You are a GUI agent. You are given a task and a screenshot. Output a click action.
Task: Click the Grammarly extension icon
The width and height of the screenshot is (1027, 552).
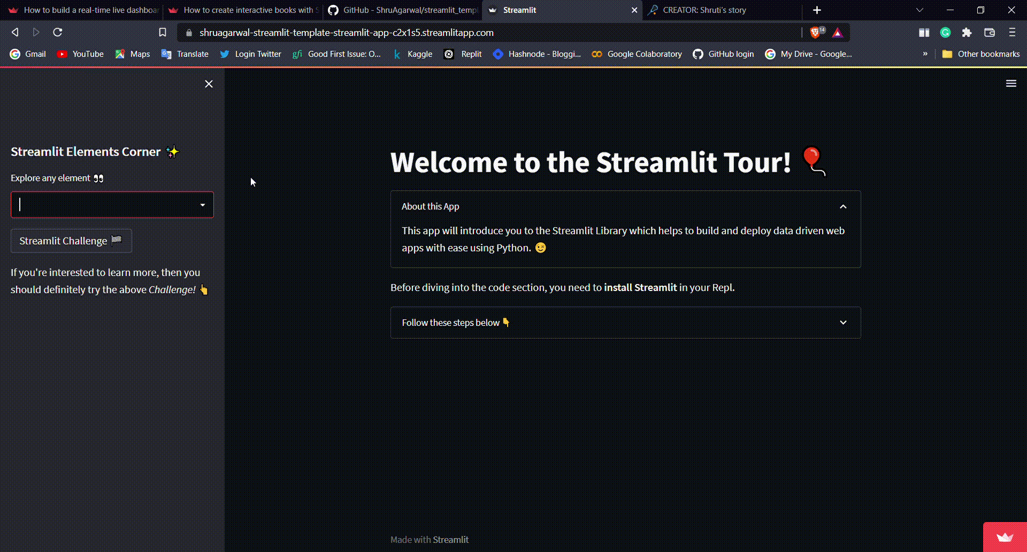(x=945, y=33)
